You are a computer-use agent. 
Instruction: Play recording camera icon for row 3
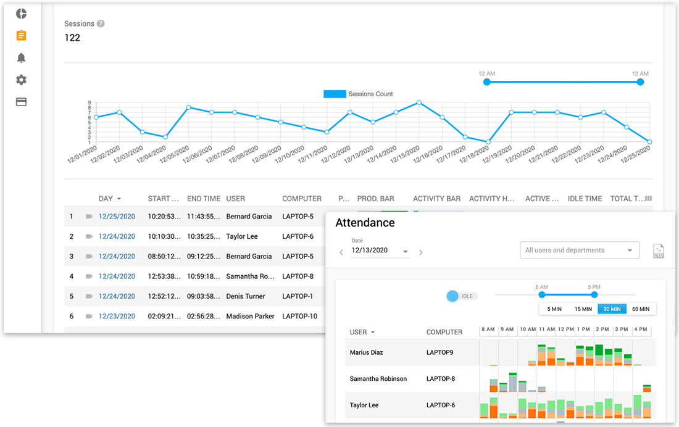coord(89,256)
